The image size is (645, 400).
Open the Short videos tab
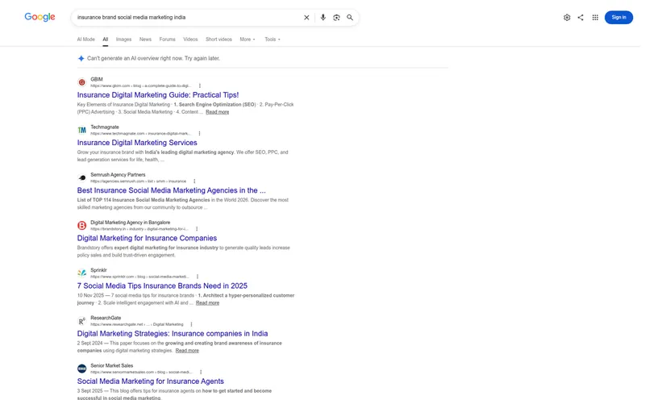tap(218, 40)
